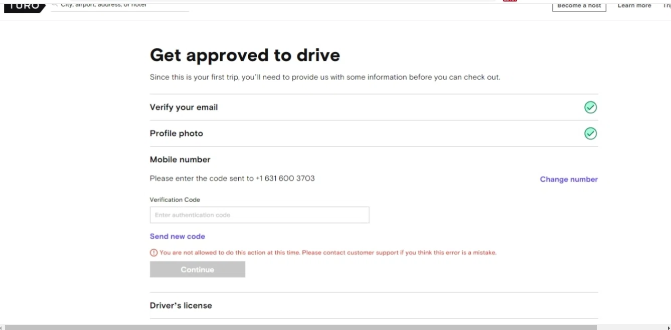671x330 pixels.
Task: Focus the Verification Code input field
Action: (259, 215)
